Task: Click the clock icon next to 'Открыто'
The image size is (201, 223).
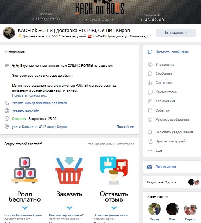Action: 7,119
